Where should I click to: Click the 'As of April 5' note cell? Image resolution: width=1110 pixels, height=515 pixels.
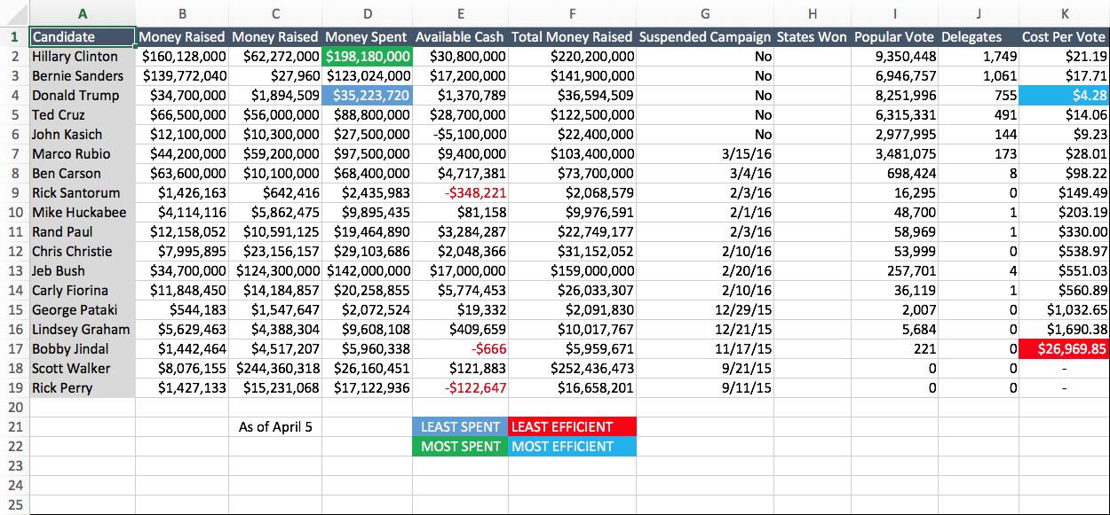tap(275, 426)
